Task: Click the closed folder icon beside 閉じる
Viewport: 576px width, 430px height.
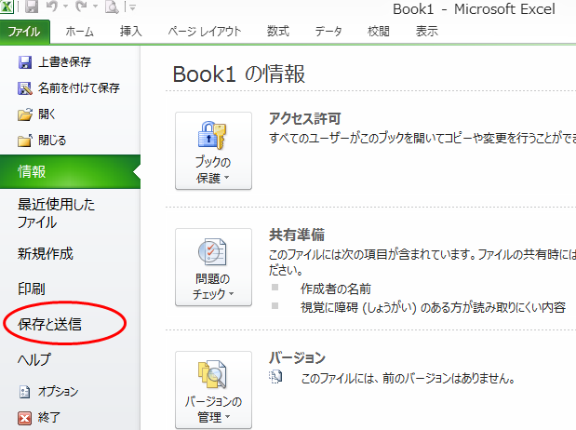Action: 24,141
